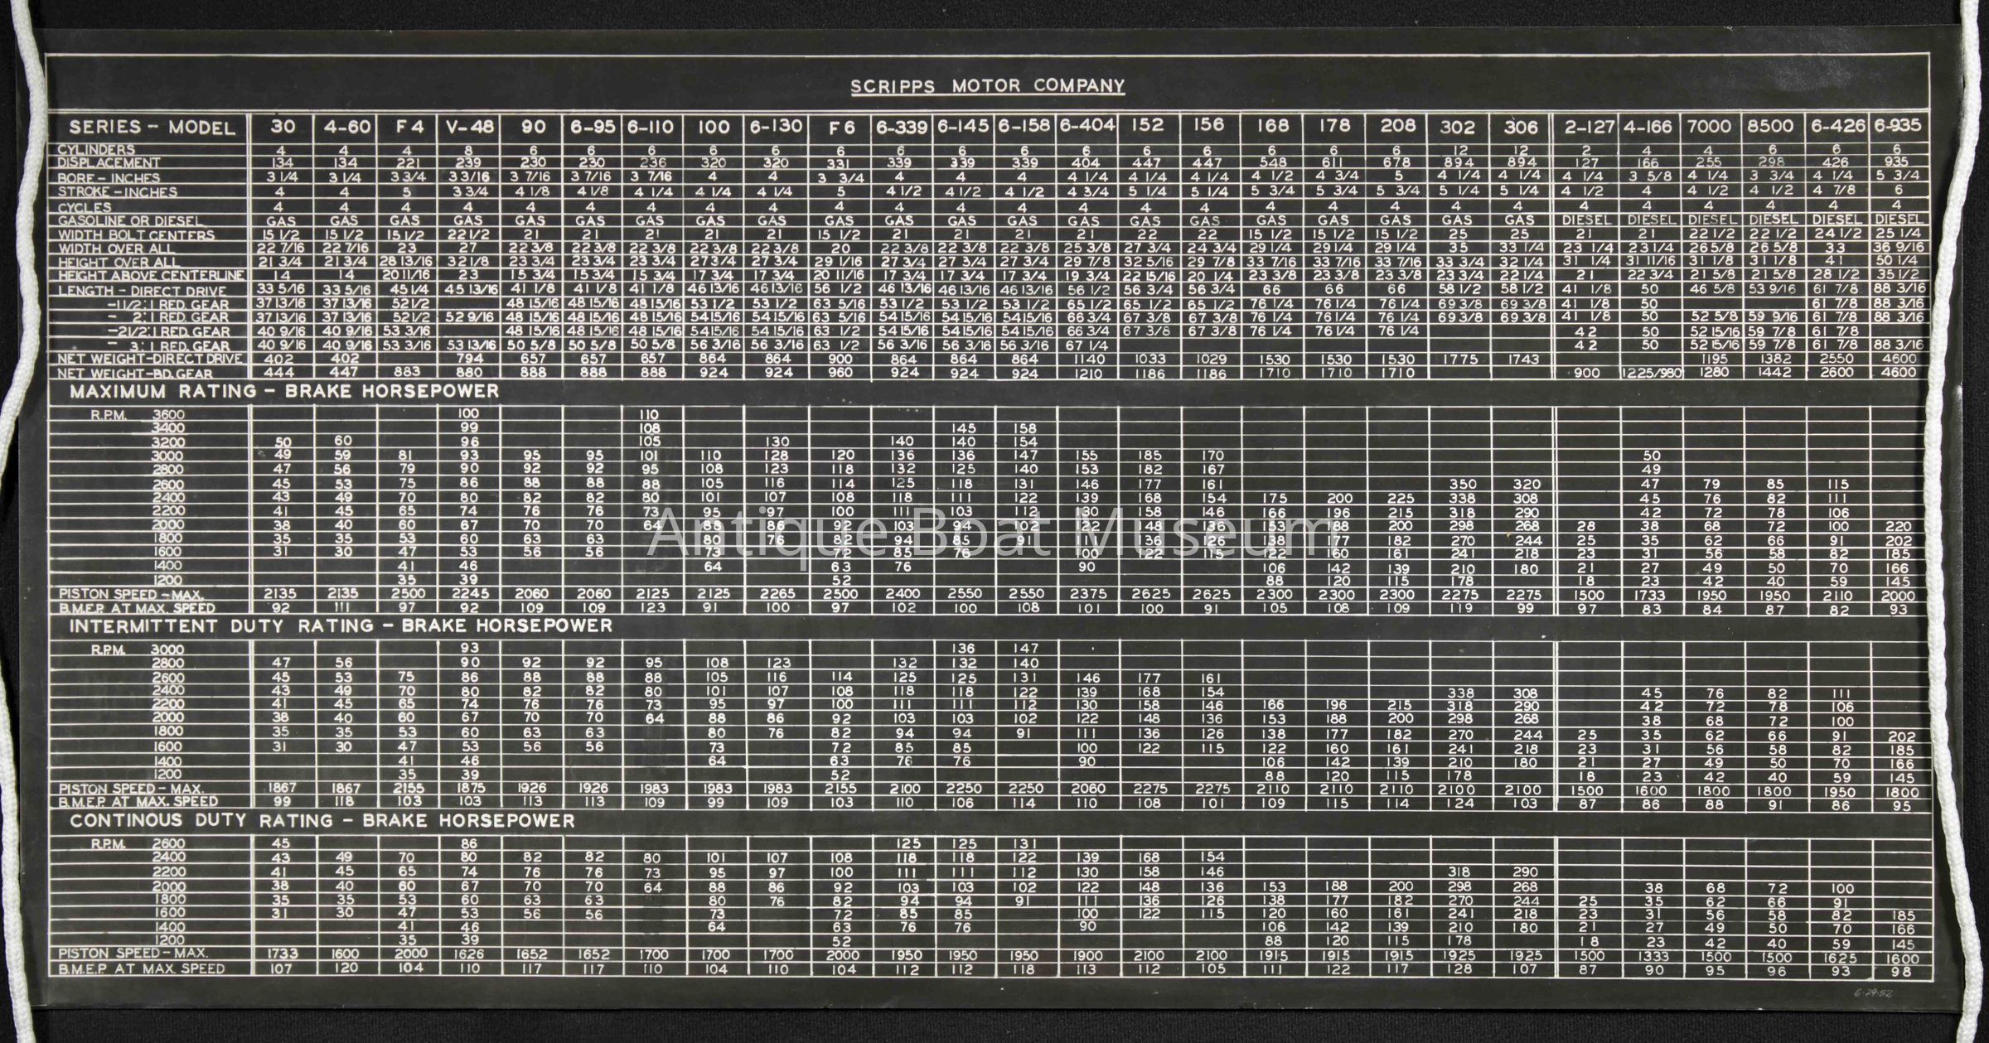Click the 6-935 model column header
The image size is (1989, 1043).
(x=1897, y=127)
